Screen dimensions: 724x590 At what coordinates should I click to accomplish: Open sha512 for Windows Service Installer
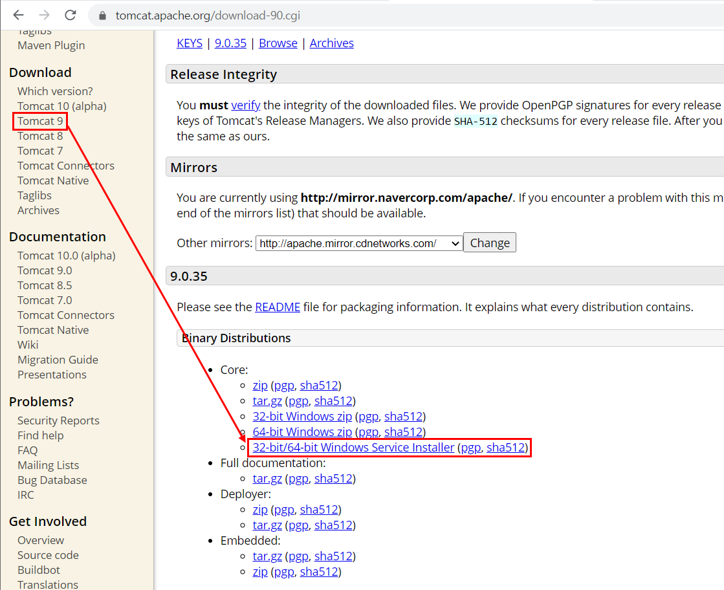pos(505,447)
